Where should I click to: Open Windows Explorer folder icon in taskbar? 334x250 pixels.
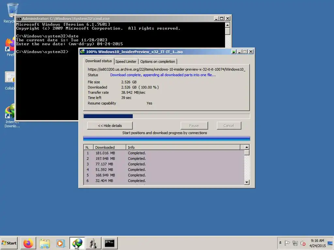45,243
